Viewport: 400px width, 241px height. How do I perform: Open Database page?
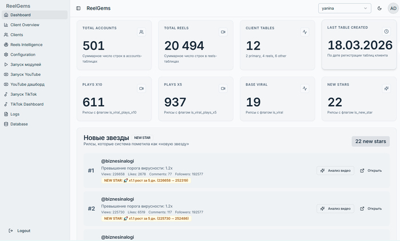tap(35, 124)
